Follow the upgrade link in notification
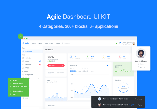157x109 pixels. point(132,105)
